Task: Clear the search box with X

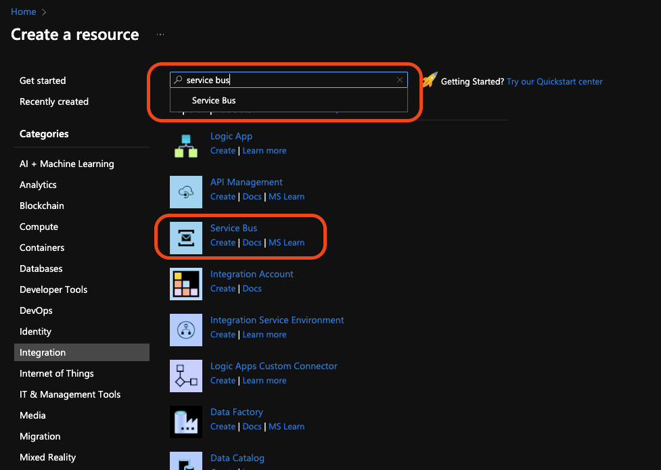Action: (x=400, y=80)
